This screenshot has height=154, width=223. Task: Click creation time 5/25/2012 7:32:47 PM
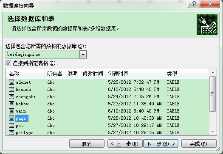pos(133,82)
